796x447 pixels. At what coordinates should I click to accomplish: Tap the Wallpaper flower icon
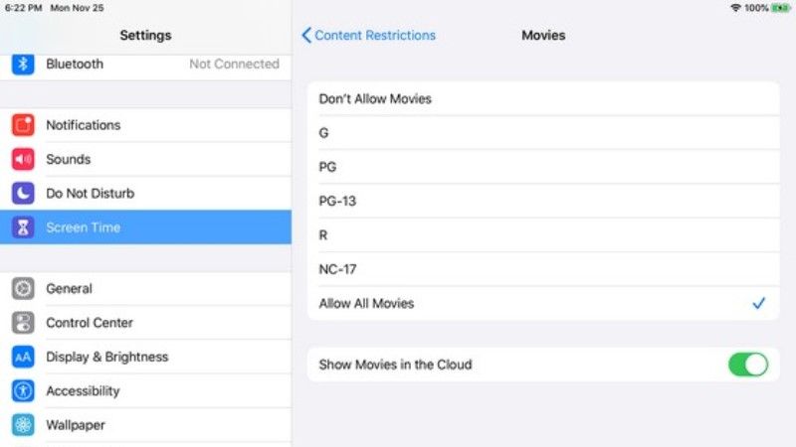23,425
